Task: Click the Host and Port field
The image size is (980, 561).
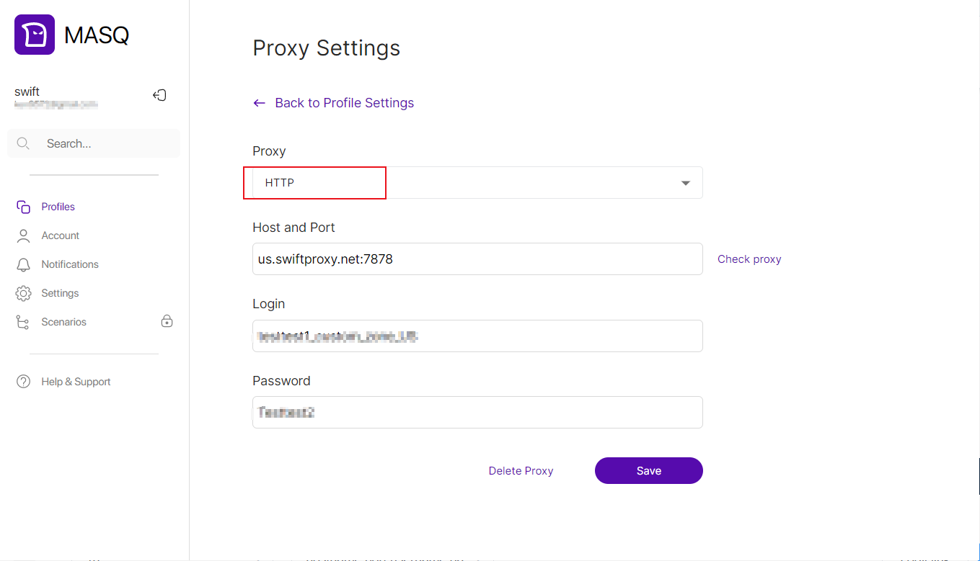Action: tap(477, 259)
